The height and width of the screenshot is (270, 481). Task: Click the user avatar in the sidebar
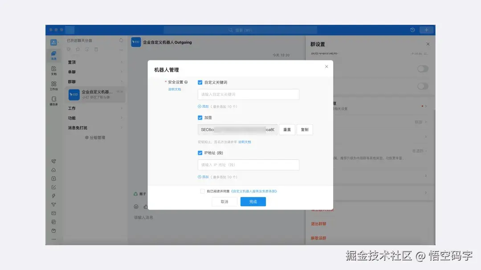[x=54, y=42]
